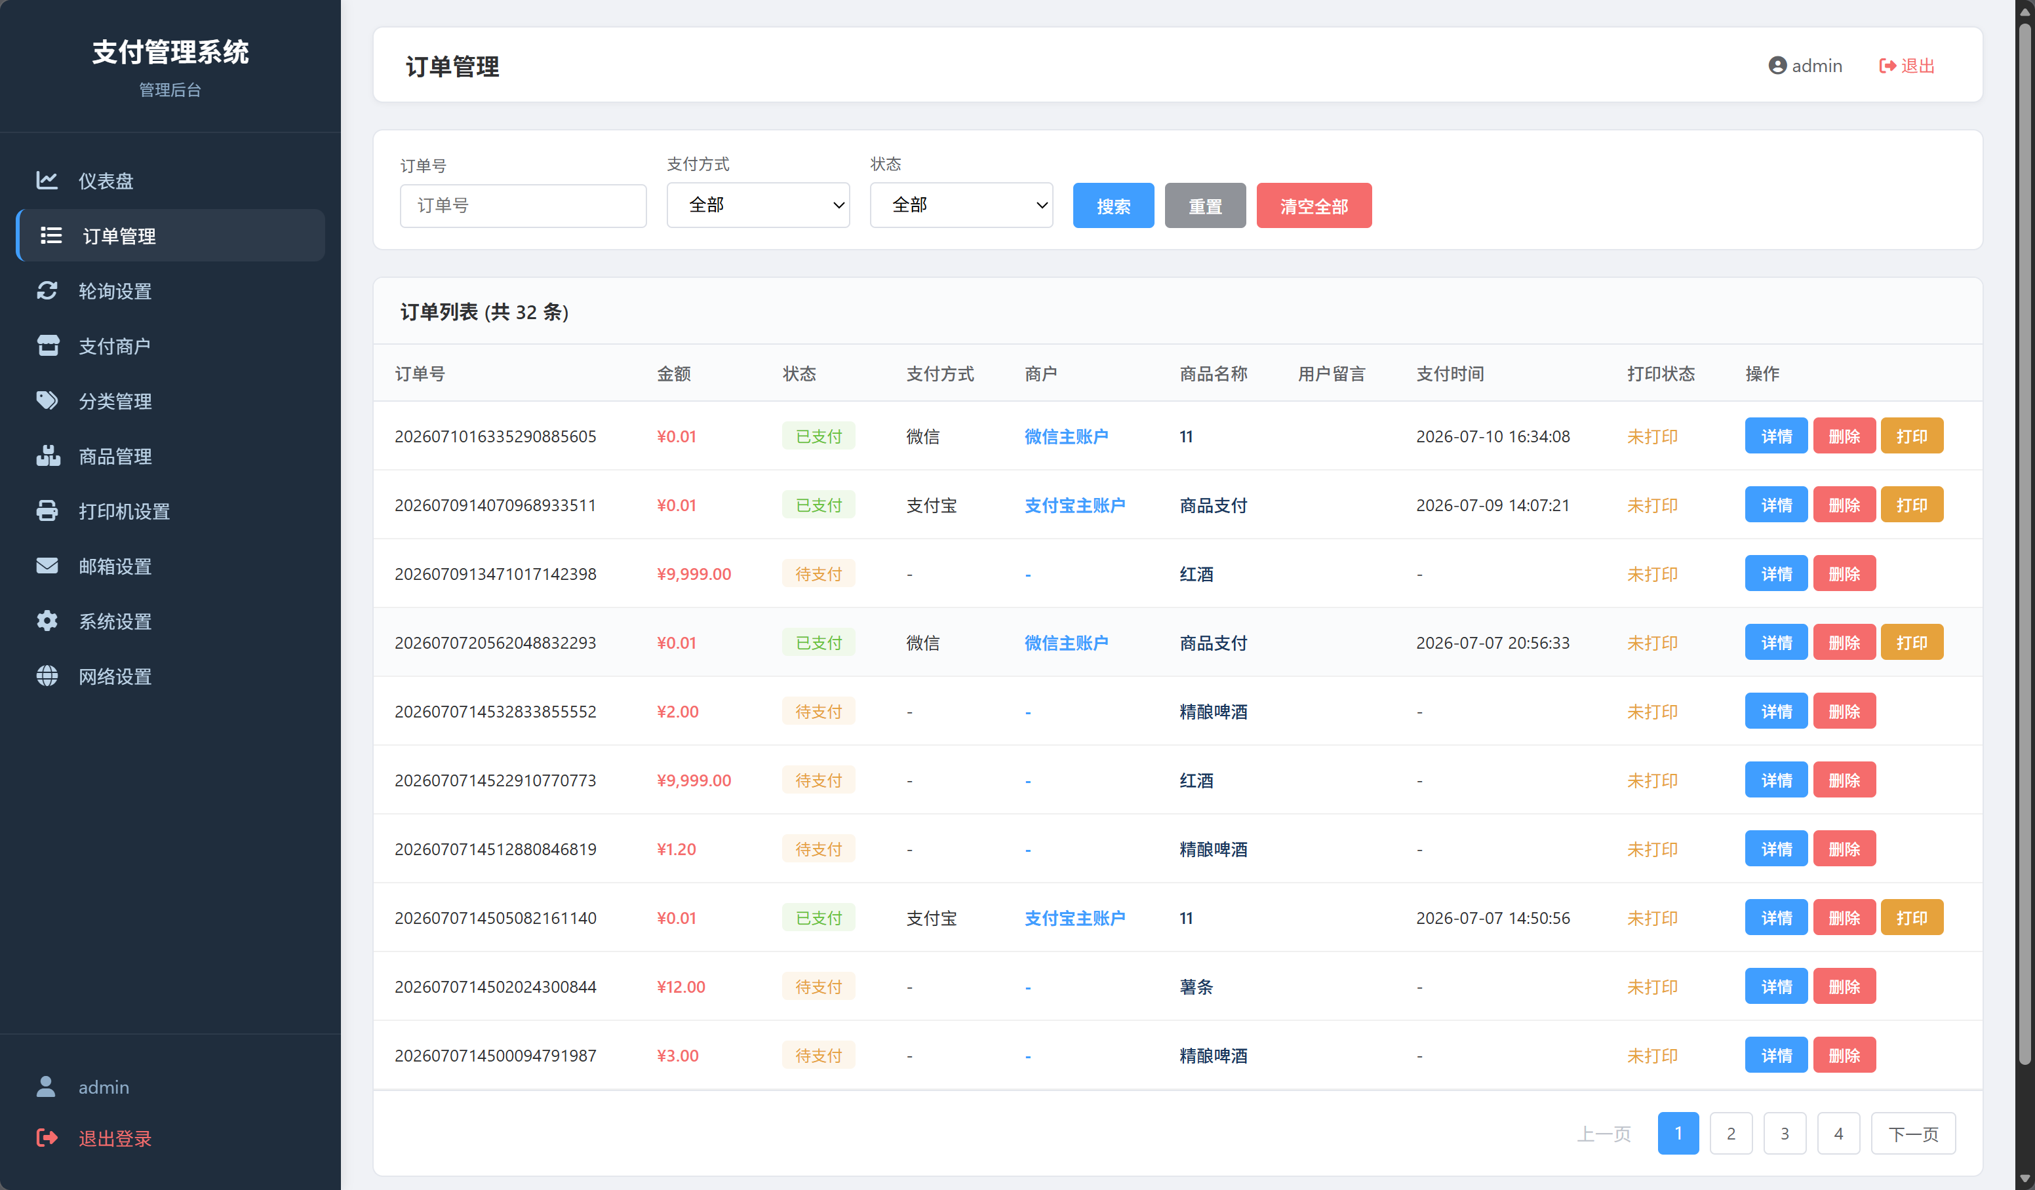Click amount ¥9,999.00 for order ending 7142398
The width and height of the screenshot is (2035, 1190).
(x=694, y=573)
